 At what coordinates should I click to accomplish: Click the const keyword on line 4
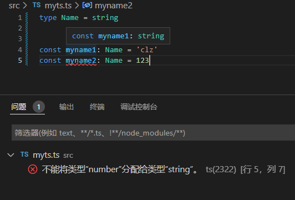coord(50,50)
